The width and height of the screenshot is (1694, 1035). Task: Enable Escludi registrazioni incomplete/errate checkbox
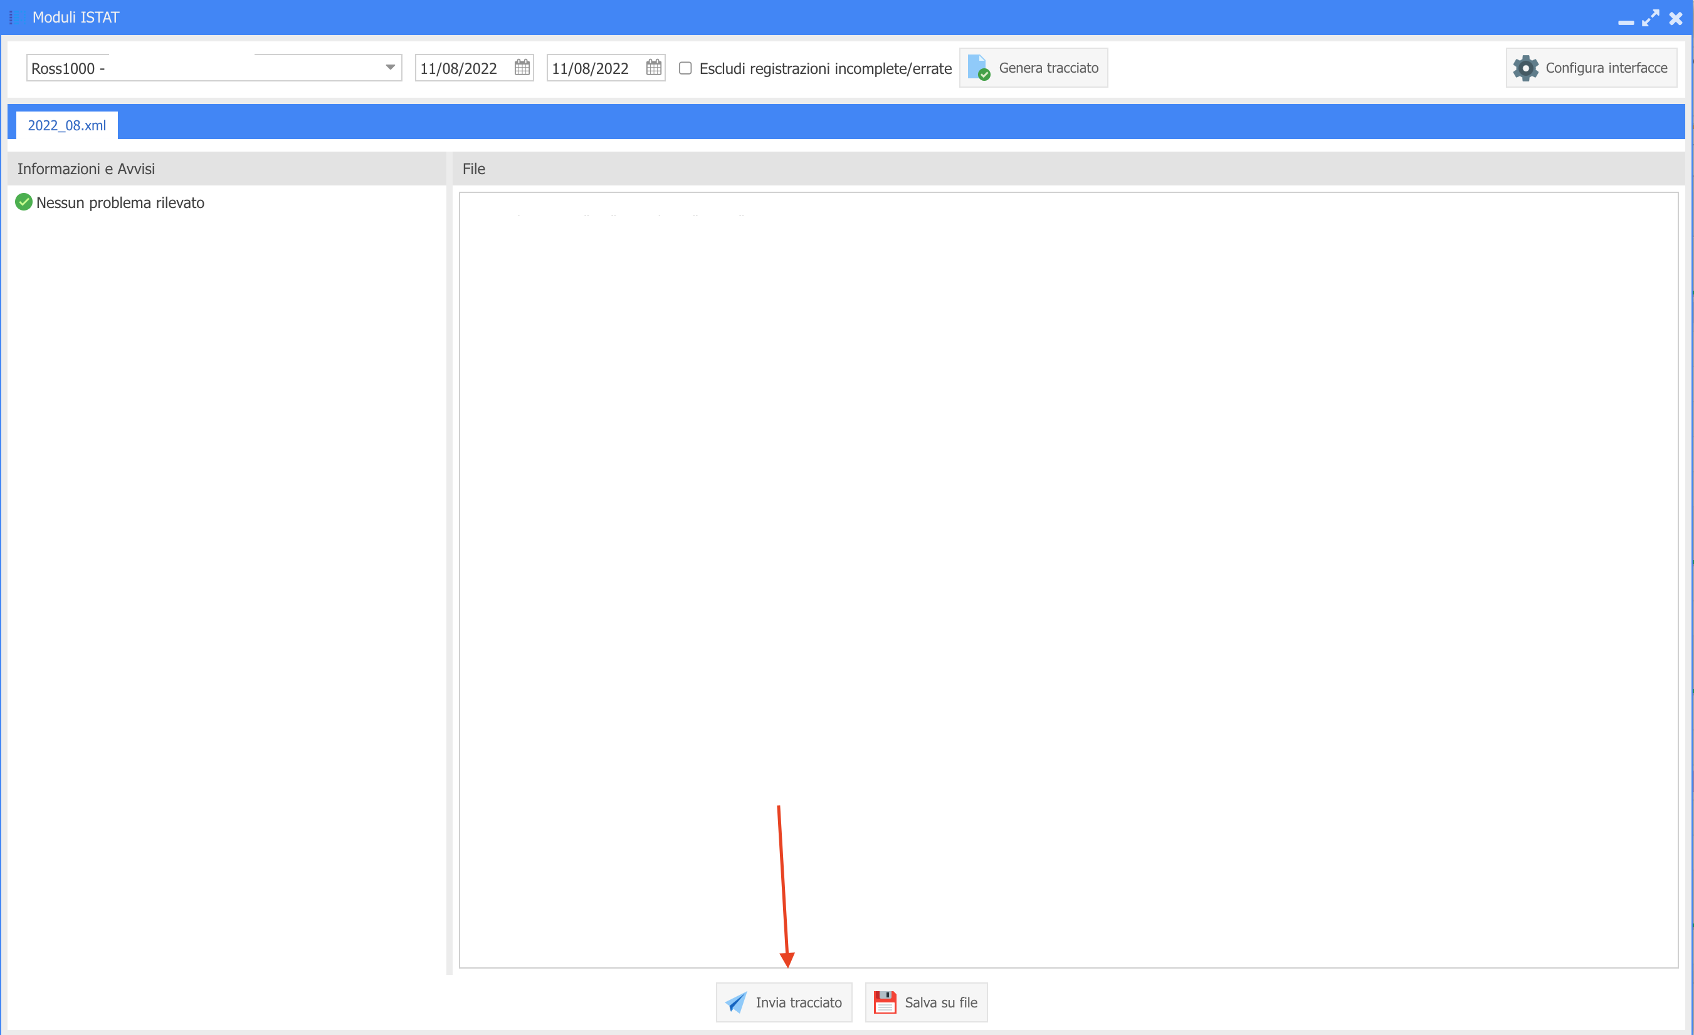point(685,68)
